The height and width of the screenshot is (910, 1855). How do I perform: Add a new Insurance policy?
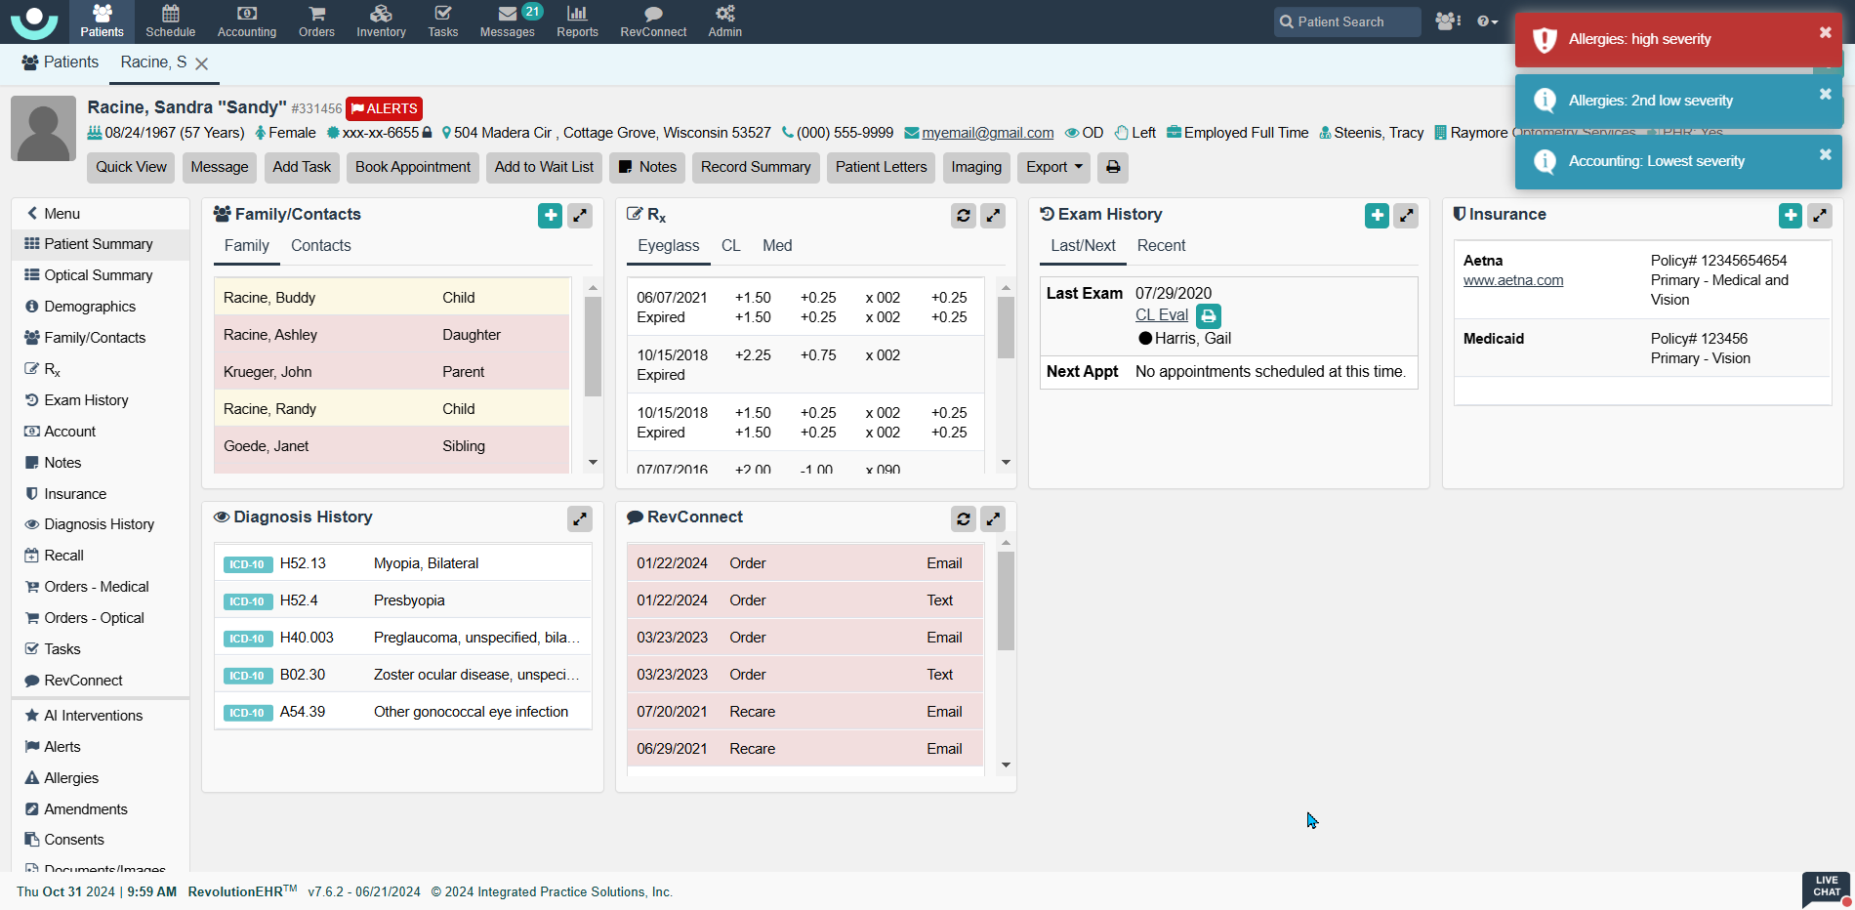(1790, 216)
